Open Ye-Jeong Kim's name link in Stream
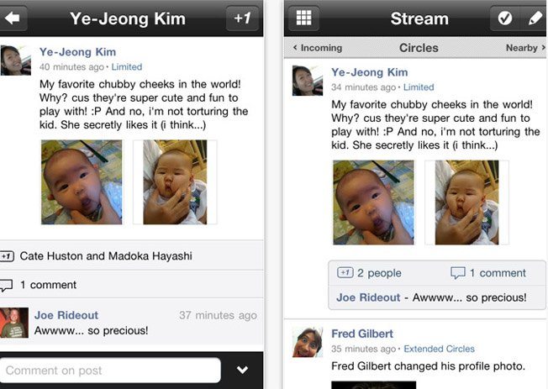This screenshot has height=389, width=548. (x=370, y=72)
